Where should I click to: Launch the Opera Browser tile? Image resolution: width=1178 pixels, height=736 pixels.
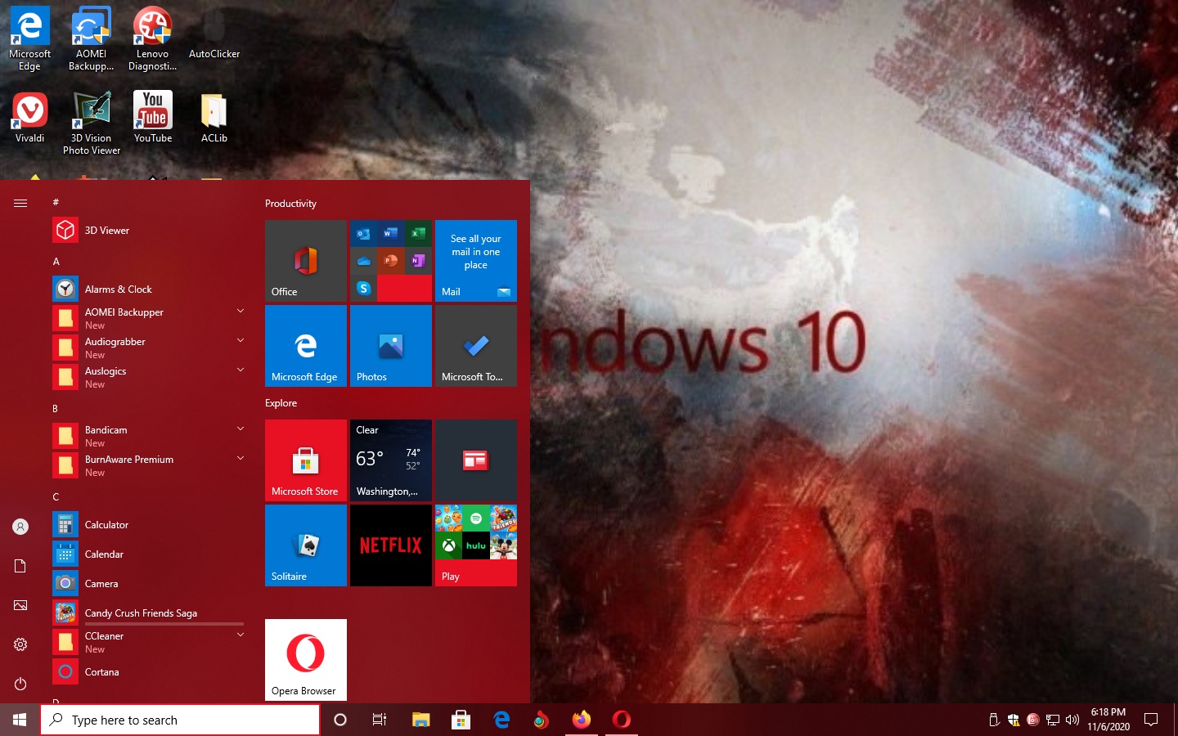(x=306, y=660)
